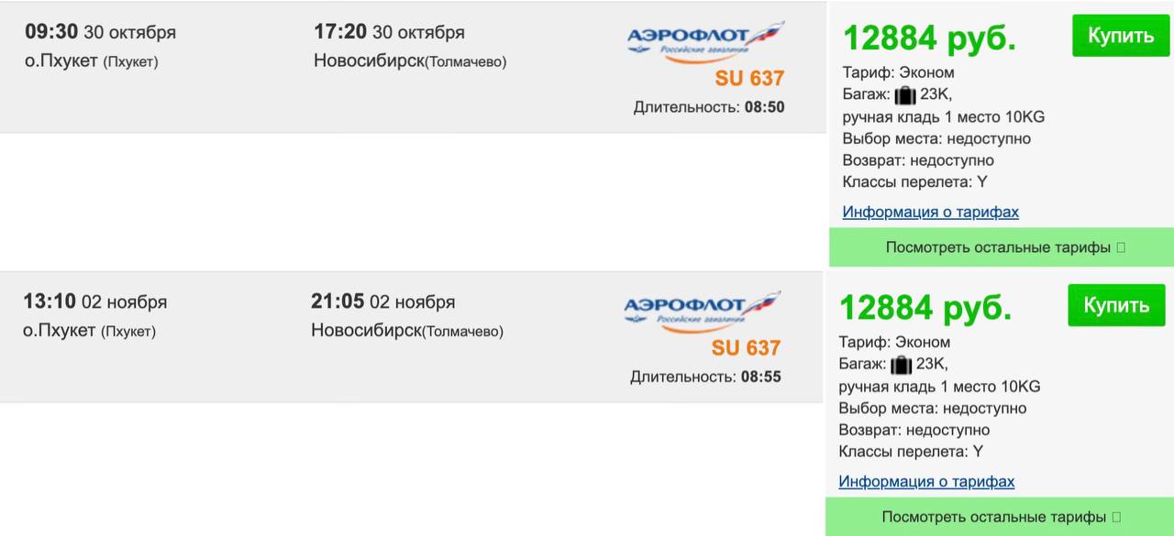Select the 13:10 02 ноября departure time
The image size is (1174, 536).
(94, 301)
